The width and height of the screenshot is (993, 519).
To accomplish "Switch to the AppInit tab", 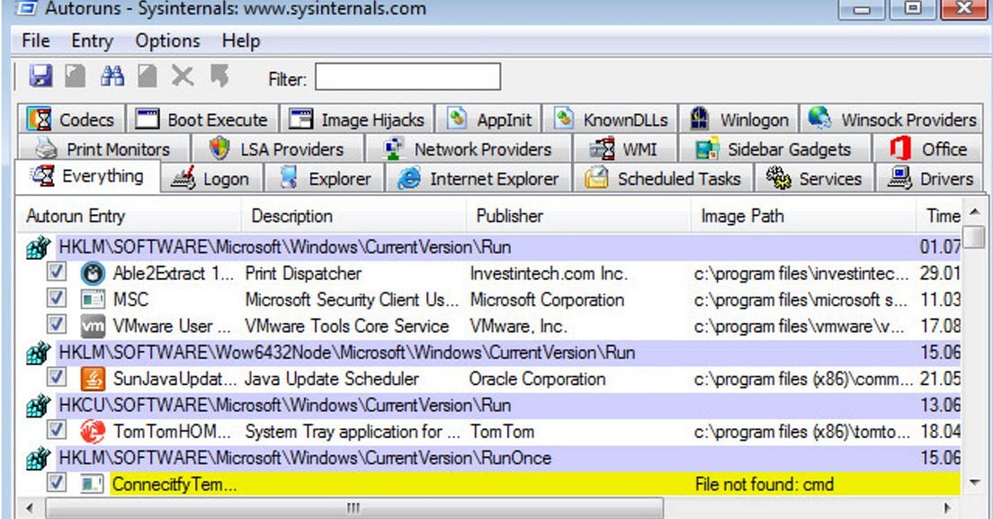I will (489, 119).
